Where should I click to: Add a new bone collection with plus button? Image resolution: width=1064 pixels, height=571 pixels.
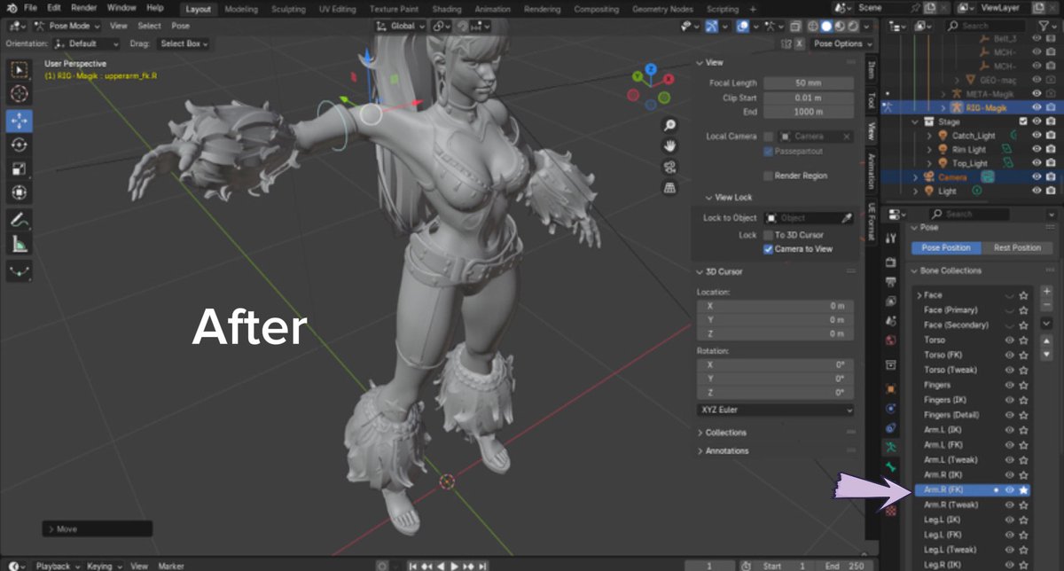point(1047,291)
